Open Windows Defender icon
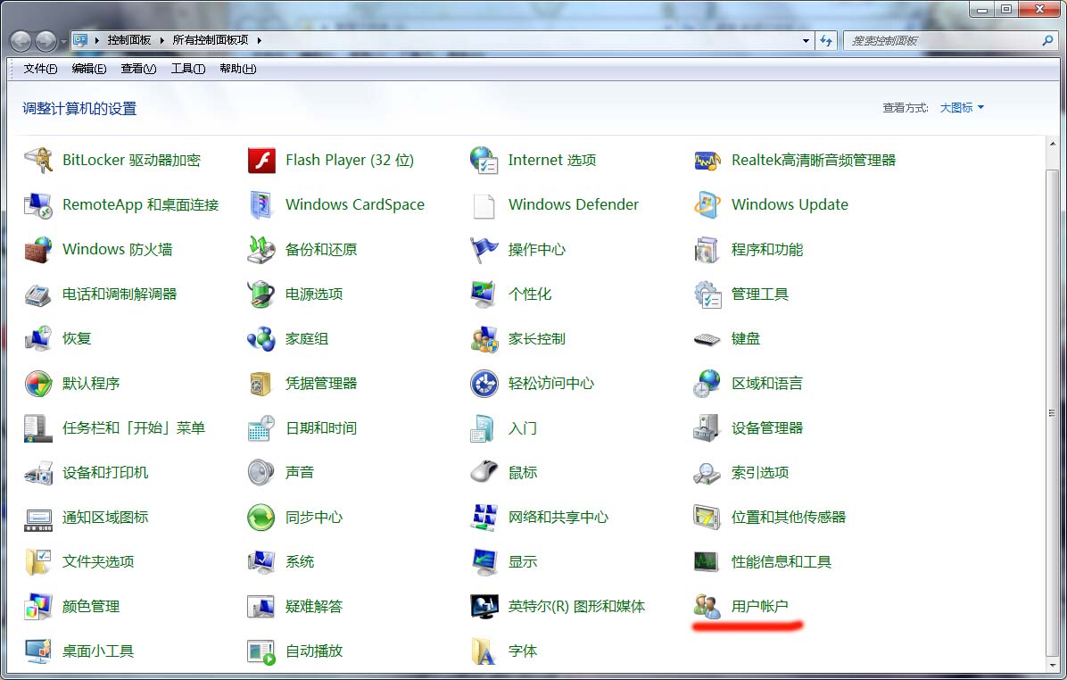Viewport: 1067px width, 680px height. point(484,205)
